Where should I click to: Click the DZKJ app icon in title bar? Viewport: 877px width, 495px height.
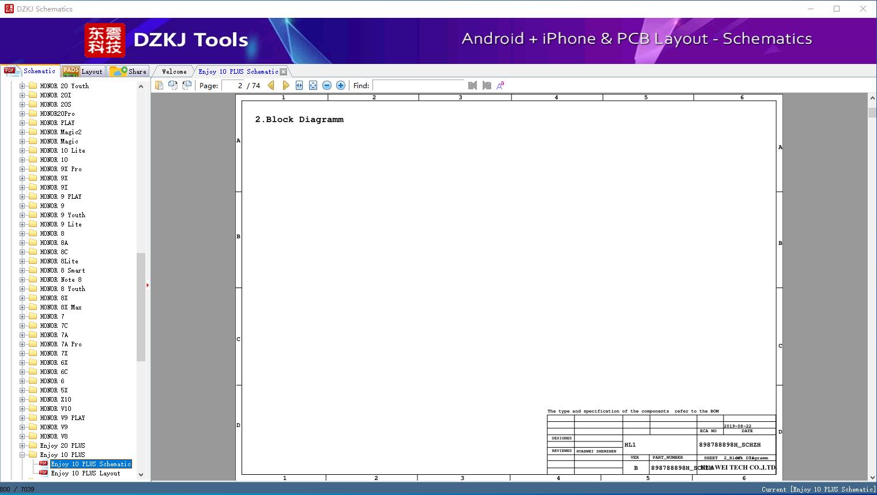(x=9, y=9)
